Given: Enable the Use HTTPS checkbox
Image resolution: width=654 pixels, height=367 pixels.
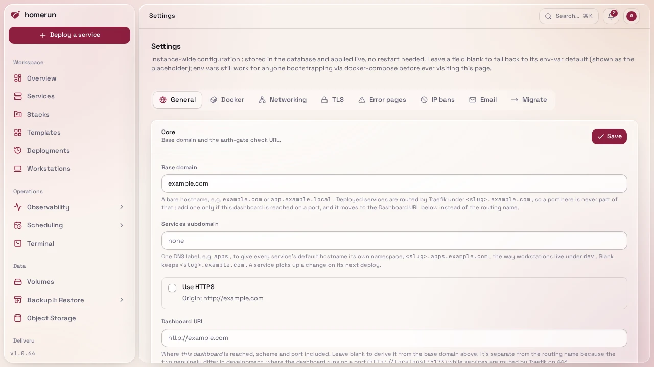Looking at the screenshot, I should point(172,288).
